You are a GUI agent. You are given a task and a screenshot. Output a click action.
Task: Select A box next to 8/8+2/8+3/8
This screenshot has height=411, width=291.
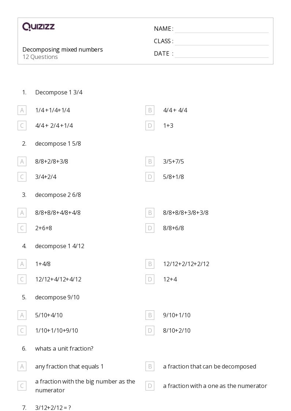coord(22,161)
